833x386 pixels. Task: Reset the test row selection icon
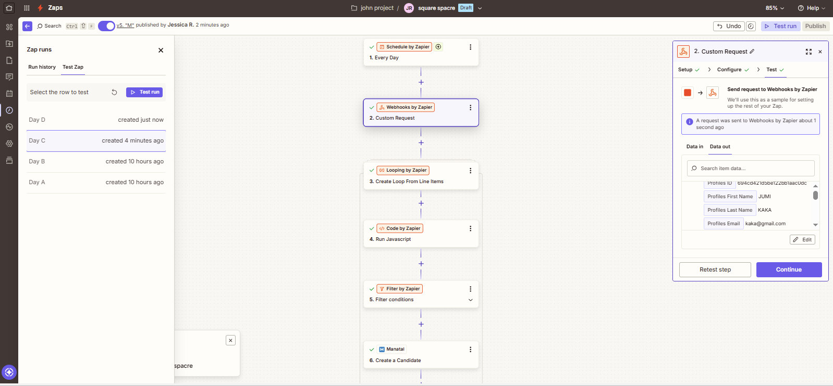pyautogui.click(x=114, y=92)
